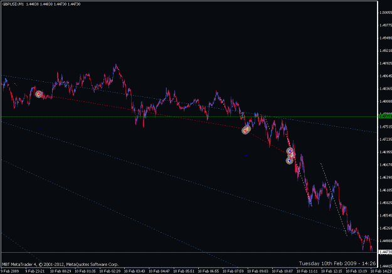Click the 1.45545 price axis label
The image size is (392, 274).
pos(386,215)
